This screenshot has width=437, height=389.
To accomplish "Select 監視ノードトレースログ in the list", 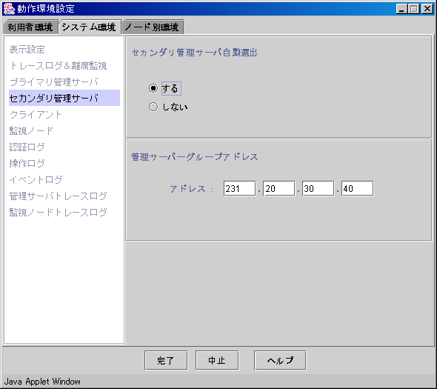I will coord(58,212).
